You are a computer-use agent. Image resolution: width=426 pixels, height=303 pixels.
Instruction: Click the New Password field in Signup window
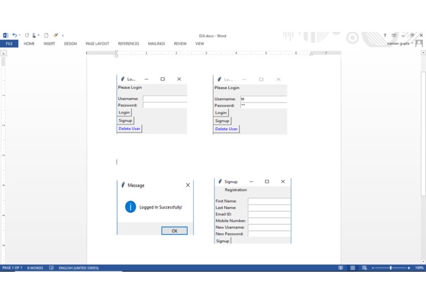point(269,234)
